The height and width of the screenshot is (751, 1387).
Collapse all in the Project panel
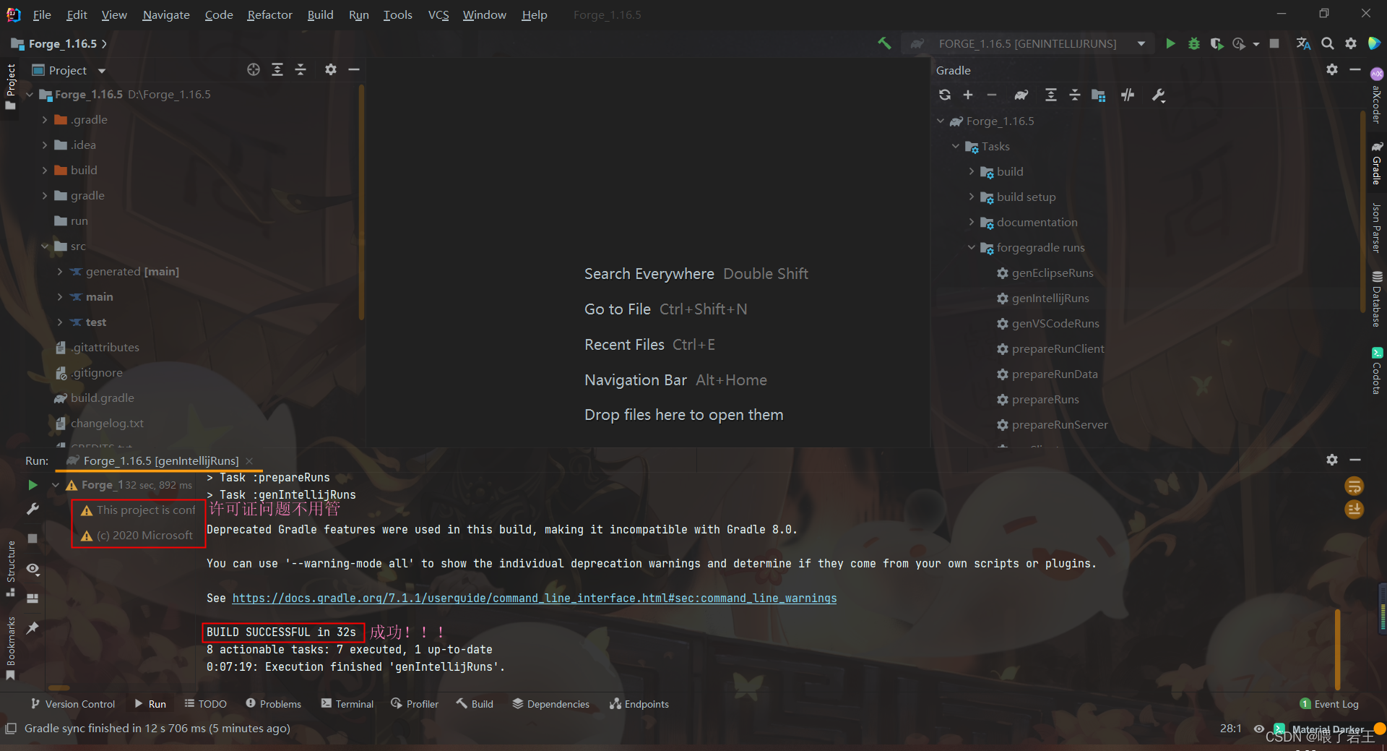[301, 69]
